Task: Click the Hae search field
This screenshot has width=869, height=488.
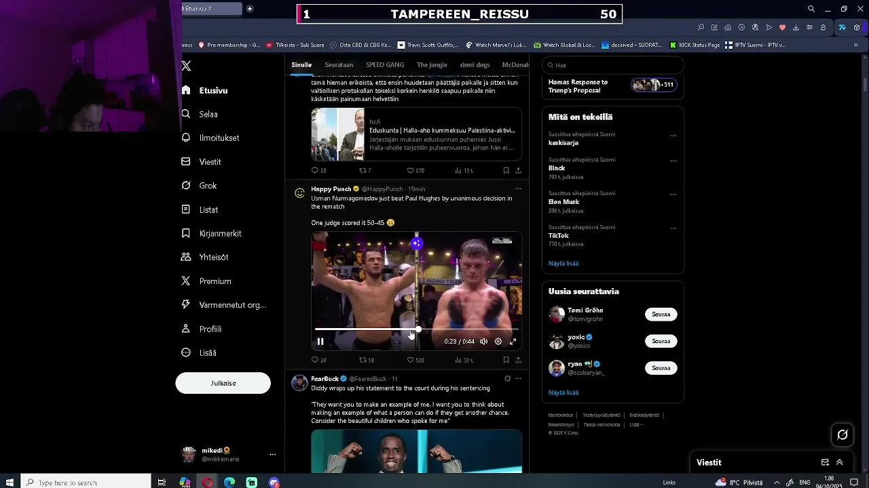Action: coord(613,65)
